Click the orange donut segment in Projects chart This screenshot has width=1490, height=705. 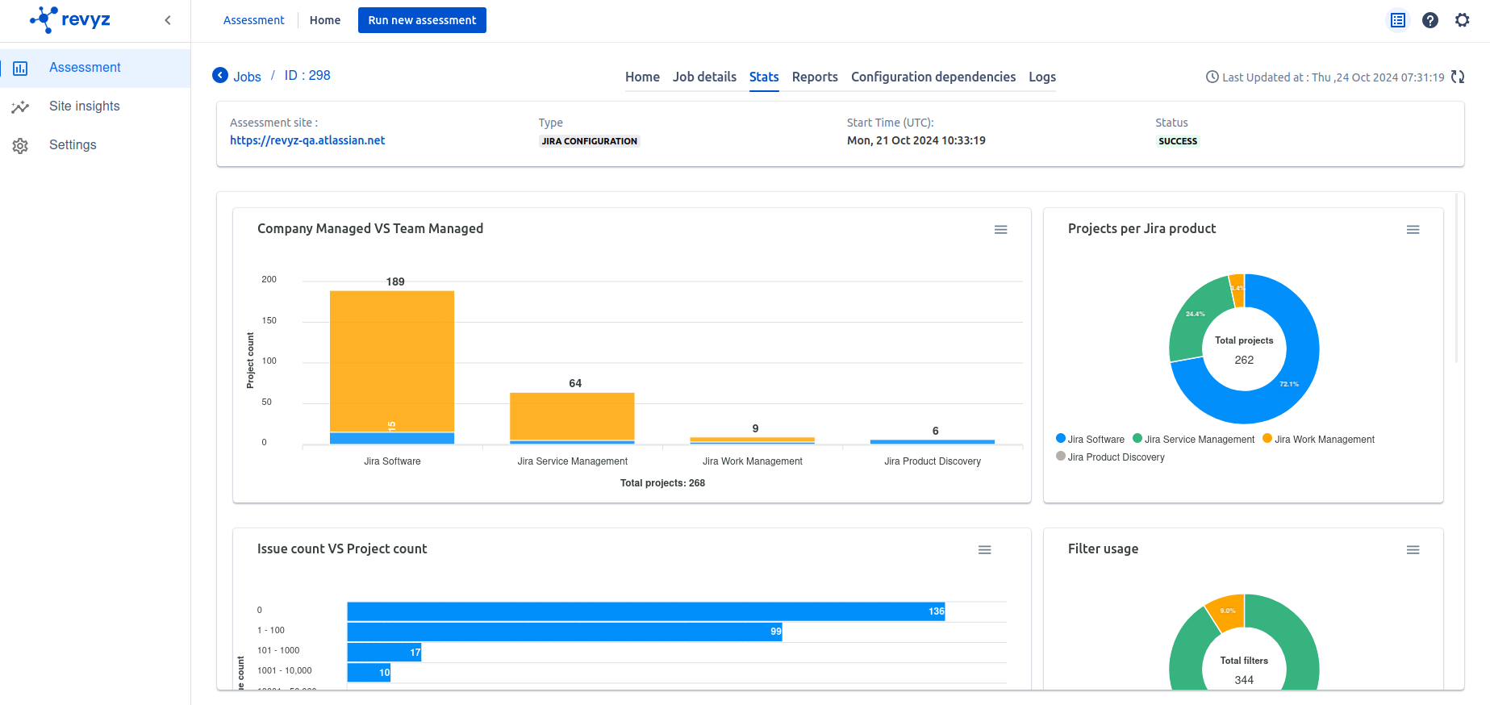pos(1237,290)
